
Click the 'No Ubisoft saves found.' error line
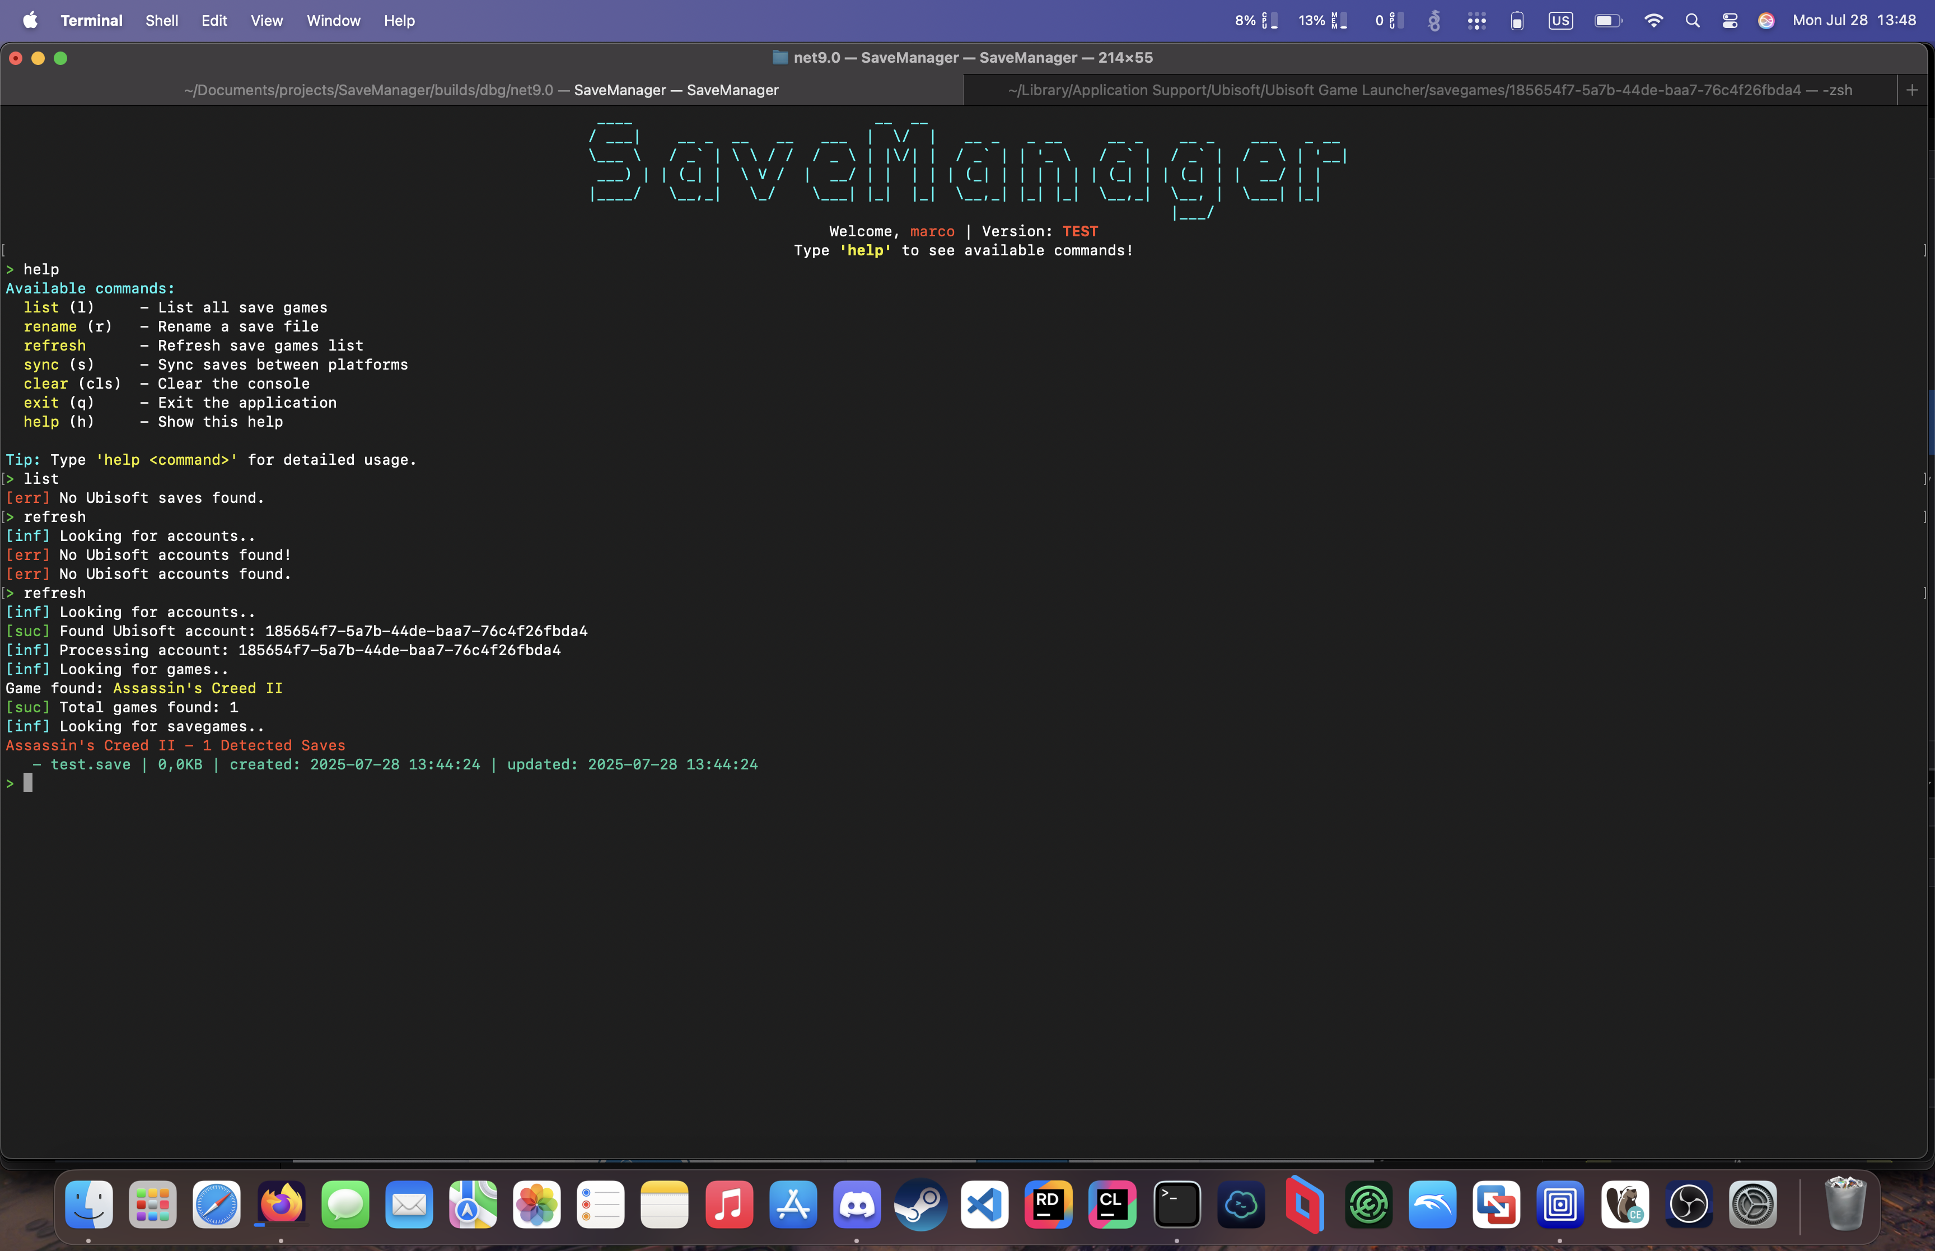tap(135, 498)
